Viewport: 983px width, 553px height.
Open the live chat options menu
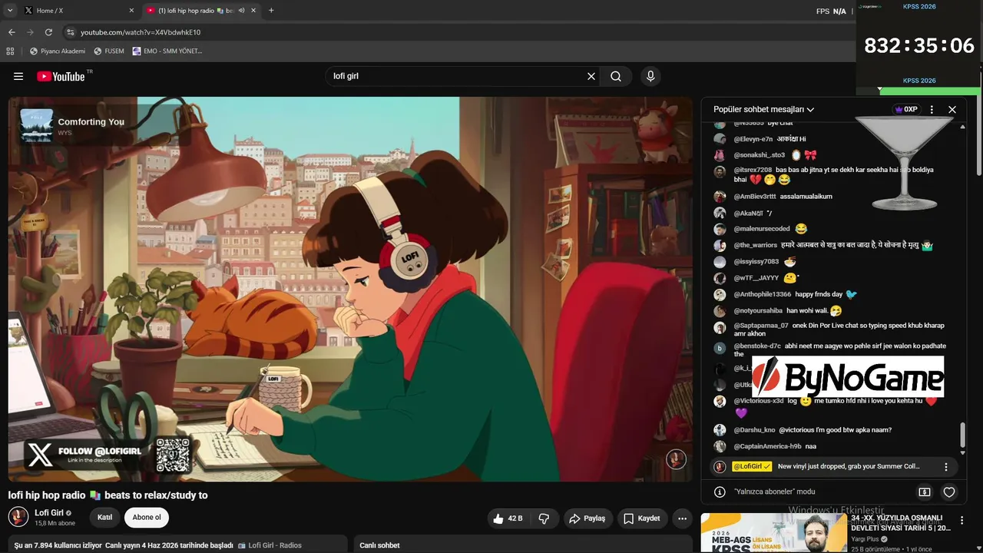[932, 110]
